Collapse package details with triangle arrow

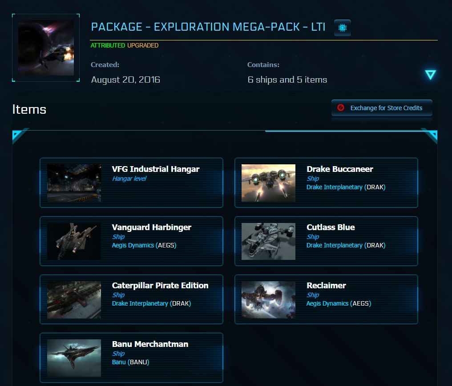point(430,75)
